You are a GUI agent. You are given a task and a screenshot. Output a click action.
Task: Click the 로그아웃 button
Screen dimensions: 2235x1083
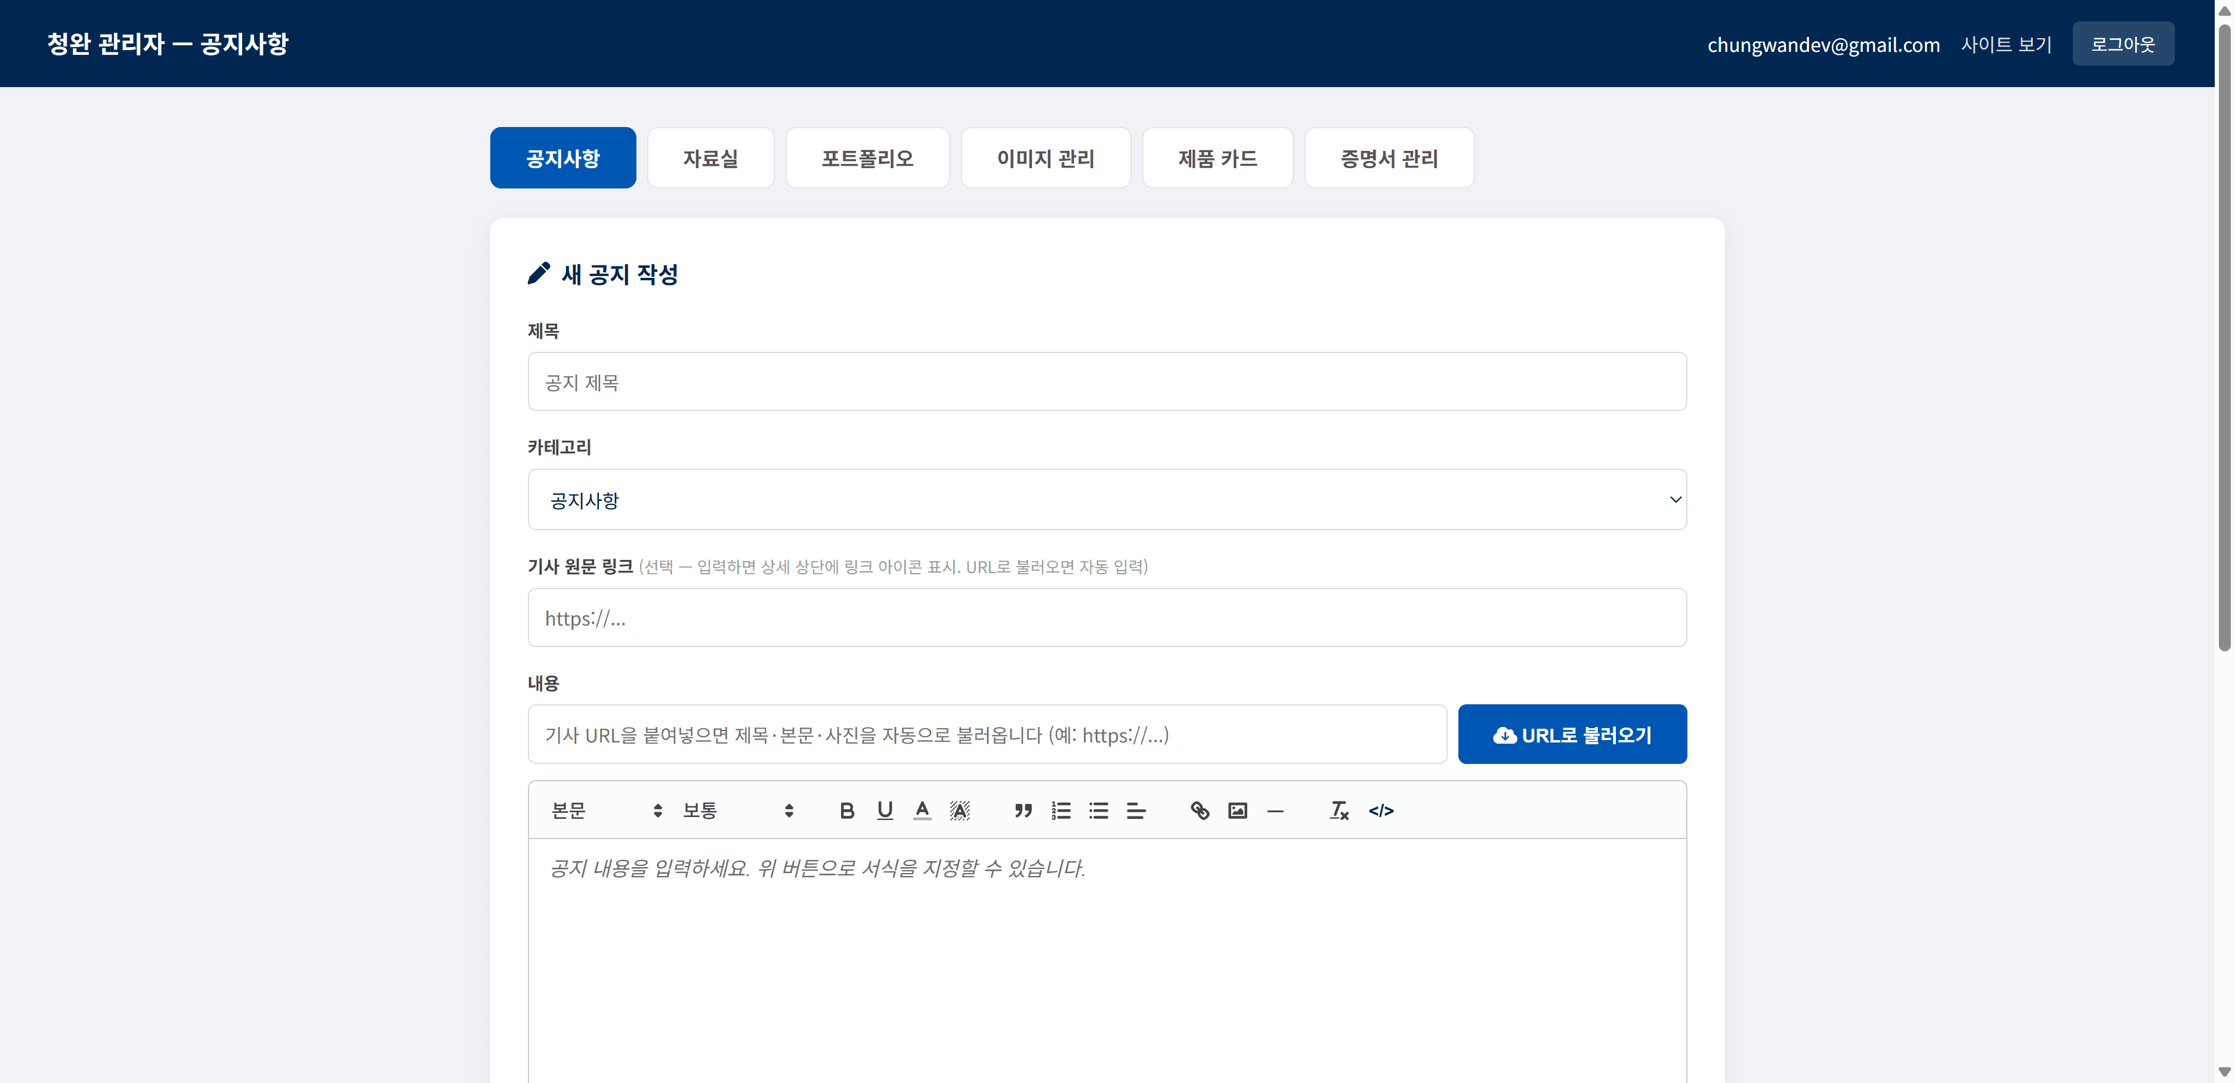point(2123,44)
